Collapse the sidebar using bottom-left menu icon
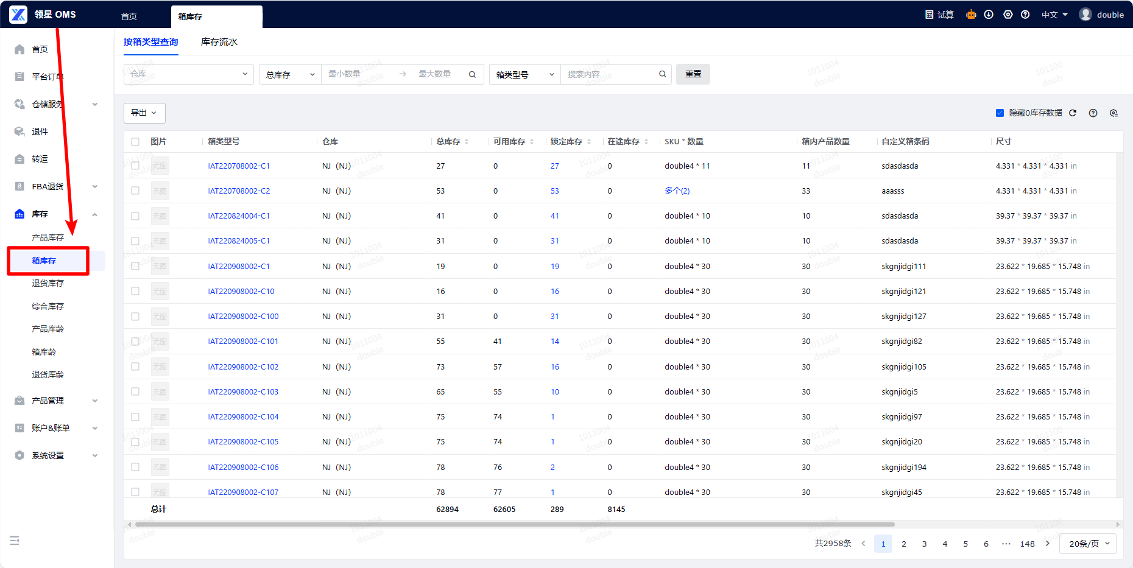This screenshot has width=1133, height=568. pyautogui.click(x=15, y=541)
